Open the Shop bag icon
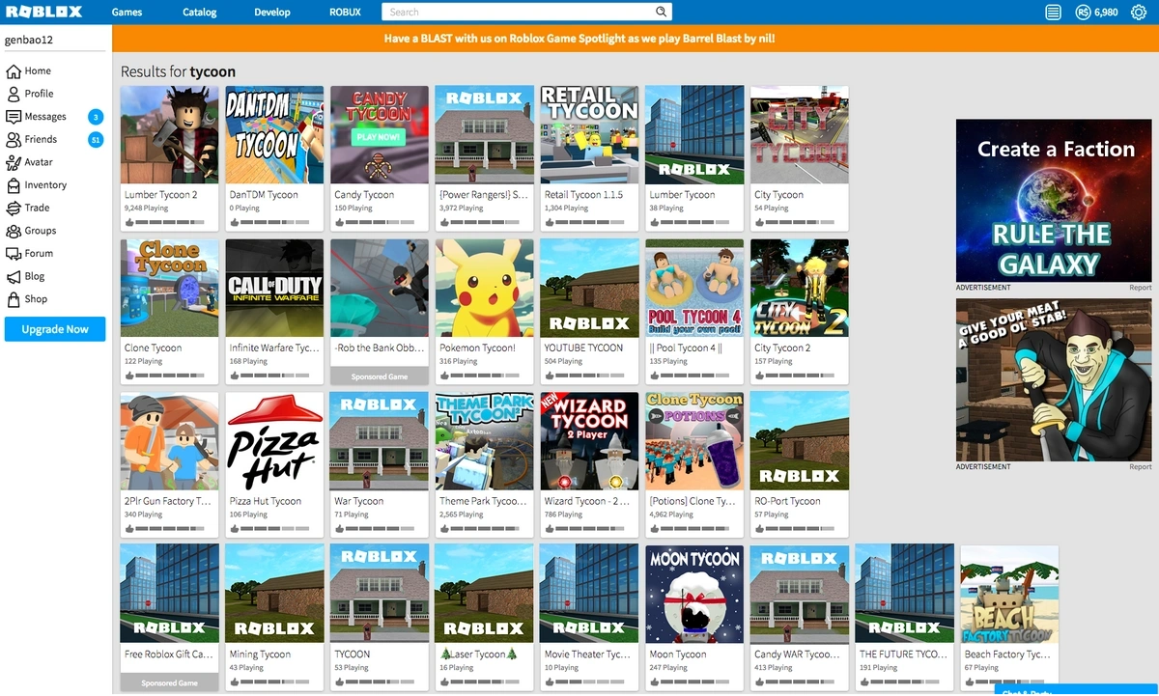 (x=14, y=299)
